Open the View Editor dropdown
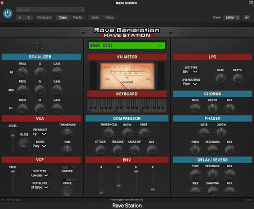 231,18
